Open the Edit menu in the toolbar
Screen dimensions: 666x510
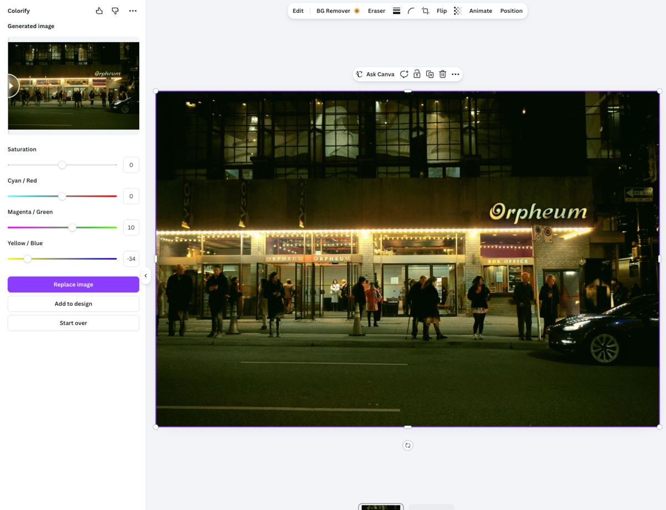(298, 11)
